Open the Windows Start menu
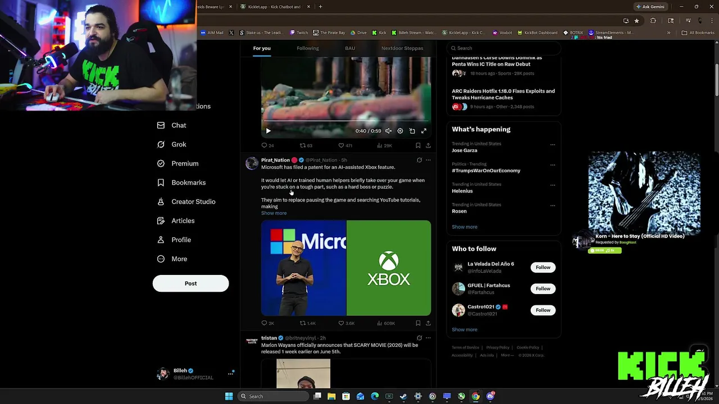719x404 pixels. click(229, 396)
